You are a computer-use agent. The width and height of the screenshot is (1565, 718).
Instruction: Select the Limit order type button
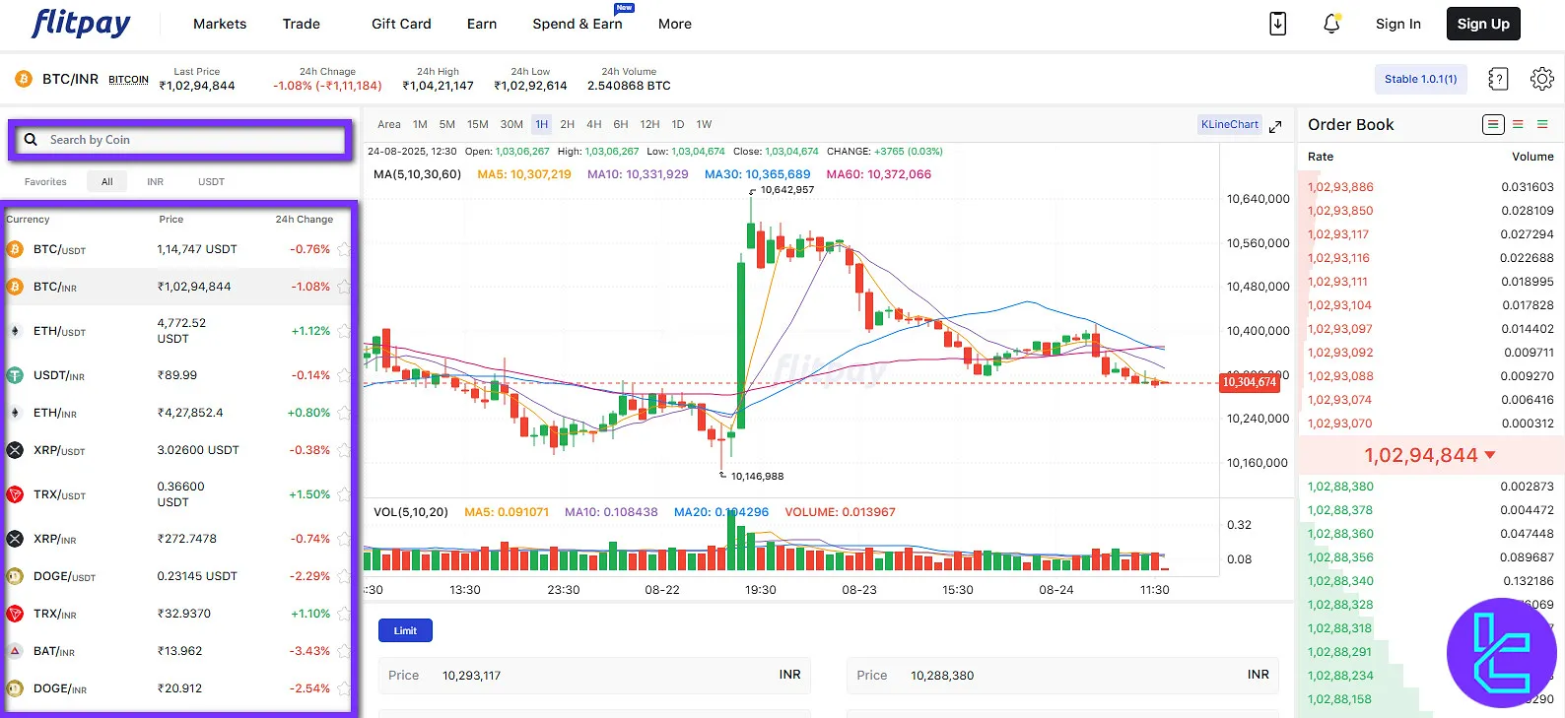click(405, 630)
